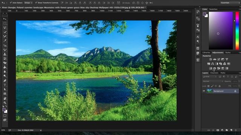This screenshot has width=241, height=135.
Task: Select the Rectangular Marquee tool
Action: [x=5, y=23]
